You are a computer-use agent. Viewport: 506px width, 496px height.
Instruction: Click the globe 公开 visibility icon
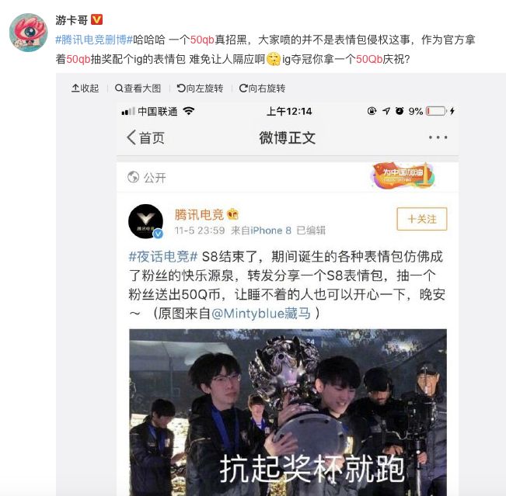133,177
